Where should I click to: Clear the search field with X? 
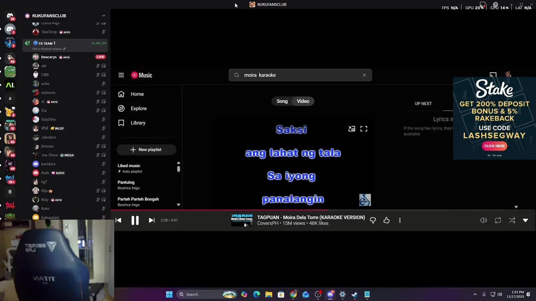coord(364,75)
